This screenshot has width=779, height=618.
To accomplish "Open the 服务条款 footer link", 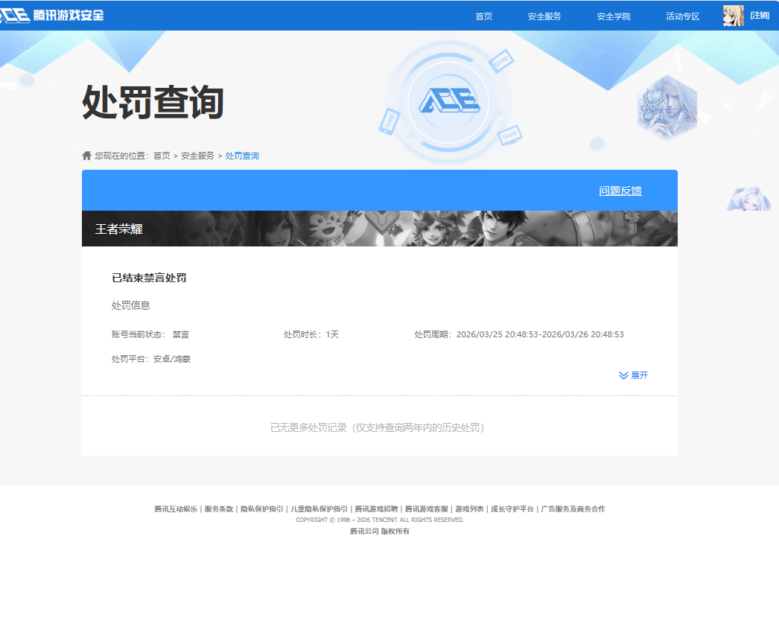I will (x=219, y=509).
